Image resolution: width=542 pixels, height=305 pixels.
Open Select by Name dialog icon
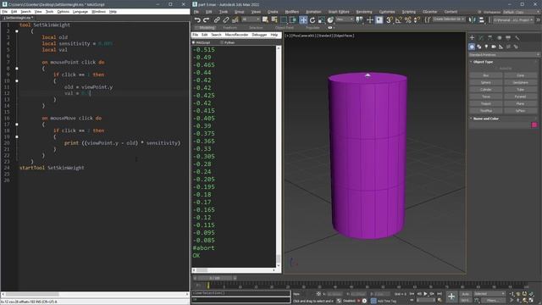coord(274,20)
